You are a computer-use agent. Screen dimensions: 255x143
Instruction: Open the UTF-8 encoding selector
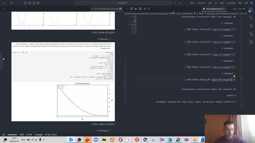[x=29, y=135]
